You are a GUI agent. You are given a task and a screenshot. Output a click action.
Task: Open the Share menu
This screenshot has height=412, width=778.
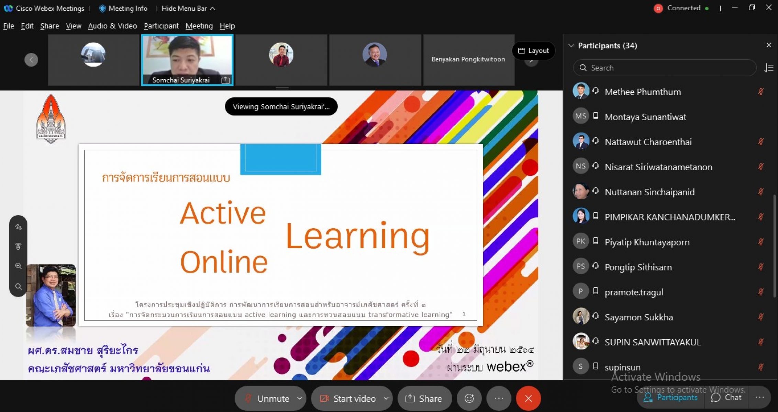[49, 26]
